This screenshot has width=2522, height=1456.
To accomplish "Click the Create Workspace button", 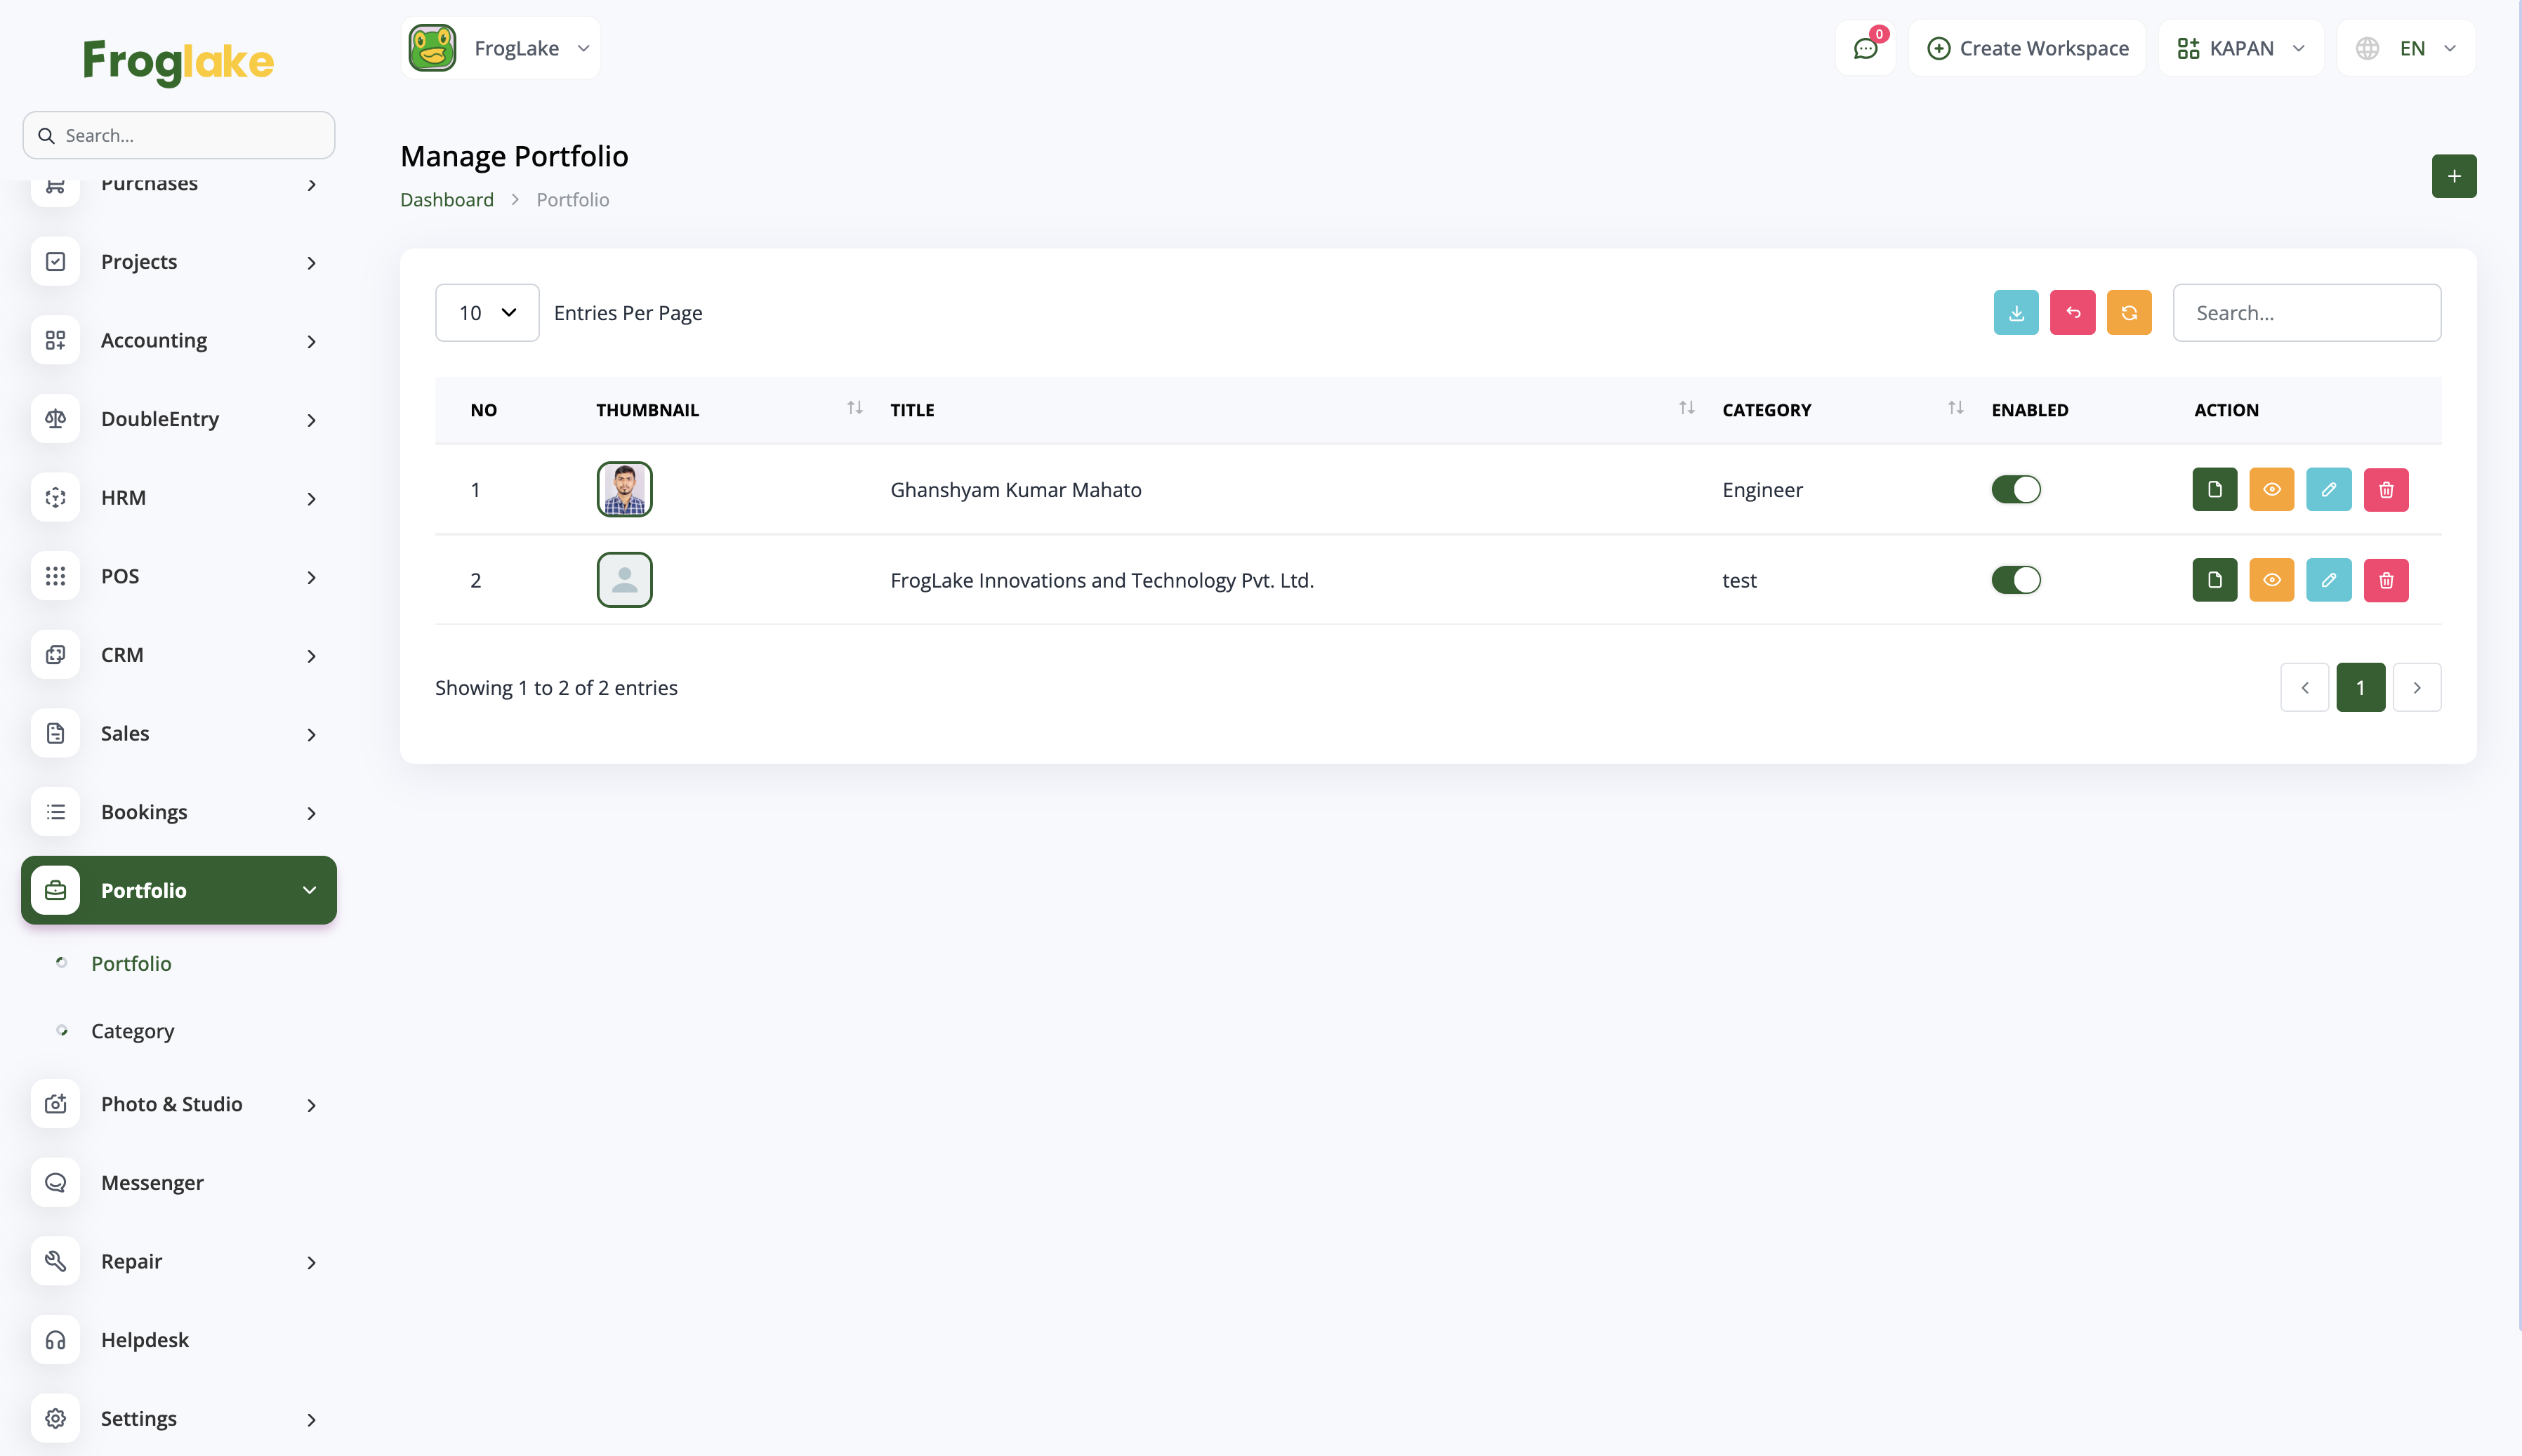I will [x=2027, y=48].
